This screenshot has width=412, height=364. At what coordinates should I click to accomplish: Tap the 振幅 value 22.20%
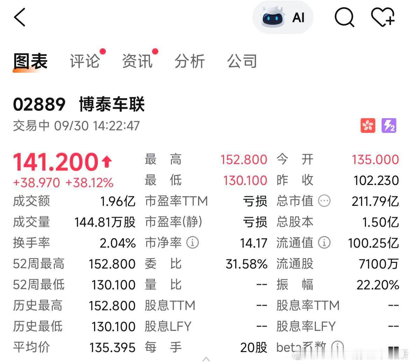coord(378,285)
